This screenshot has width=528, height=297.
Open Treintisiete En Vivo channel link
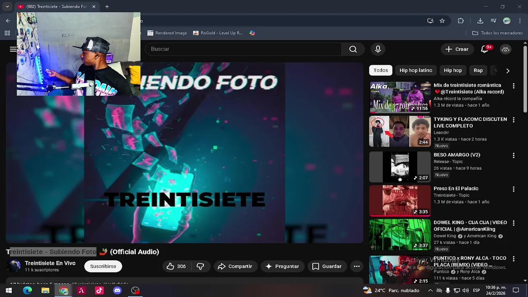coord(50,263)
